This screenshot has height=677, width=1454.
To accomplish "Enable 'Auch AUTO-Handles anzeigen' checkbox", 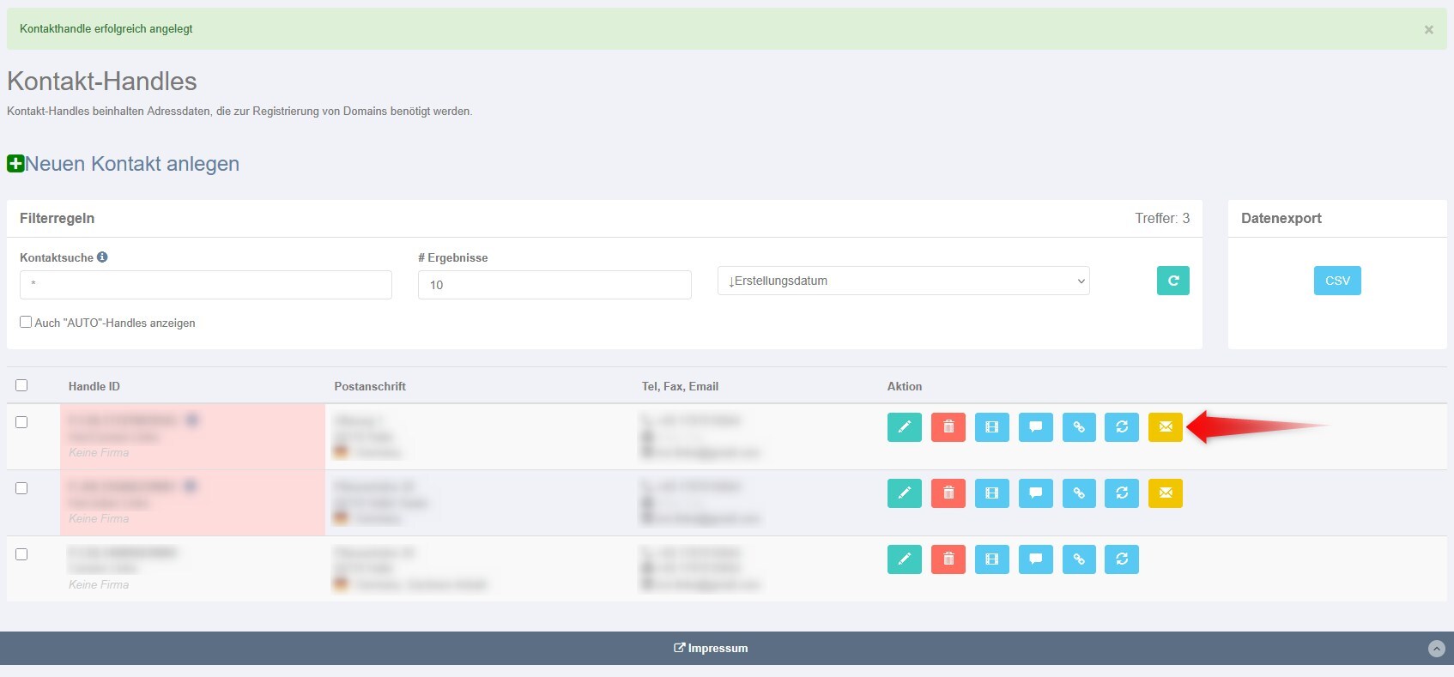I will click(x=26, y=323).
